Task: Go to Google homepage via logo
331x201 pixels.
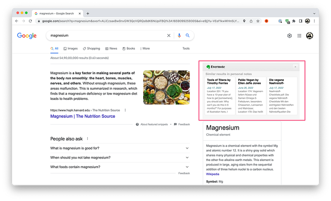Action: (x=27, y=35)
